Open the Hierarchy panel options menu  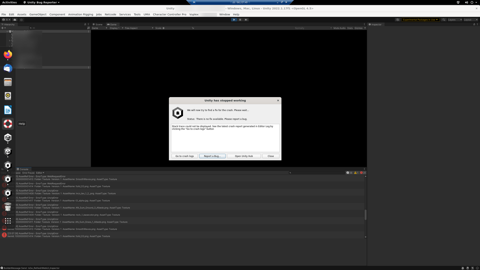click(88, 24)
